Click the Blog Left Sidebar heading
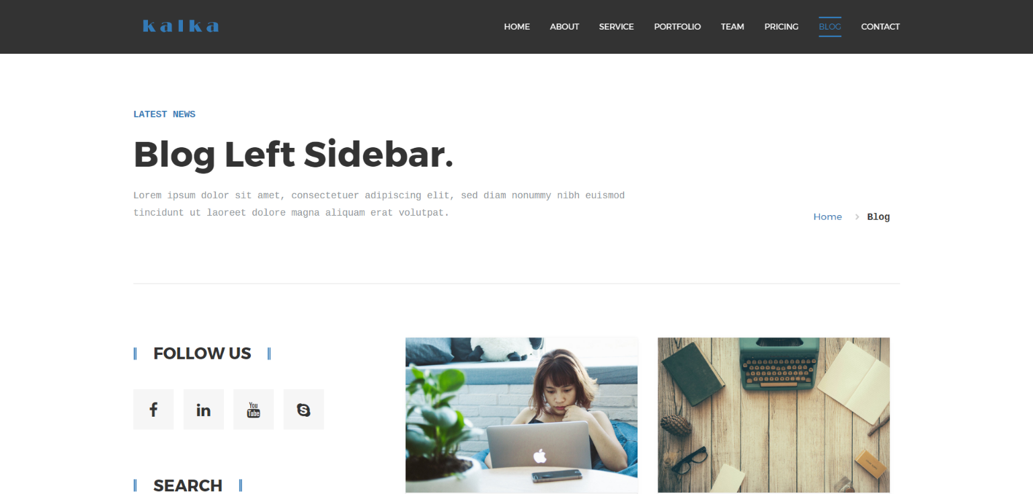 [x=293, y=155]
